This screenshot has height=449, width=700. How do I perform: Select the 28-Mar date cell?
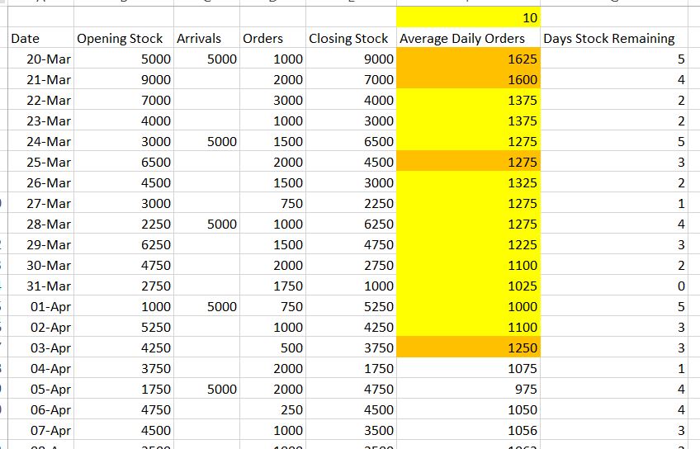(40, 224)
